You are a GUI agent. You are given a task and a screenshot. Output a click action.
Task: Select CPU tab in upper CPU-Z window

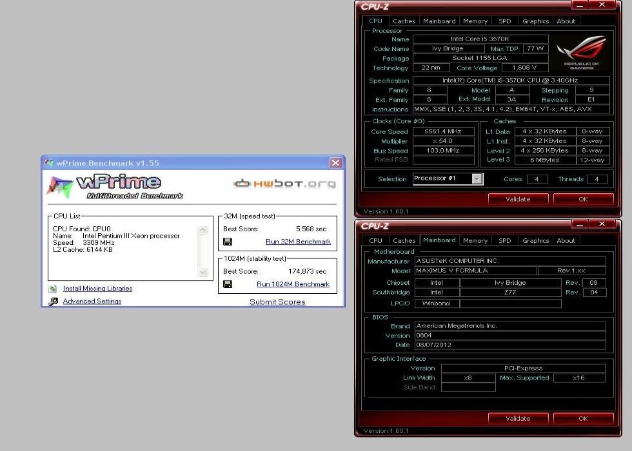(375, 21)
